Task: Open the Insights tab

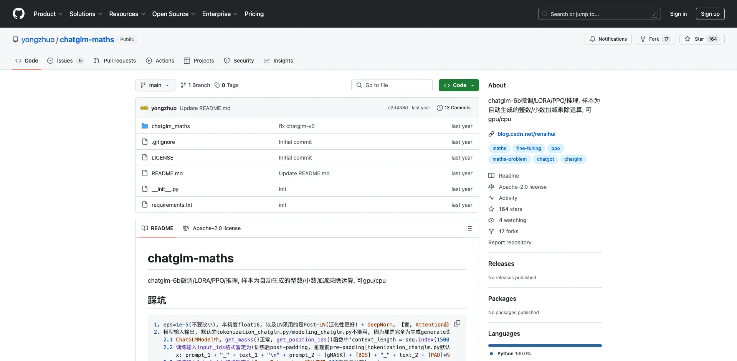Action: click(x=278, y=61)
